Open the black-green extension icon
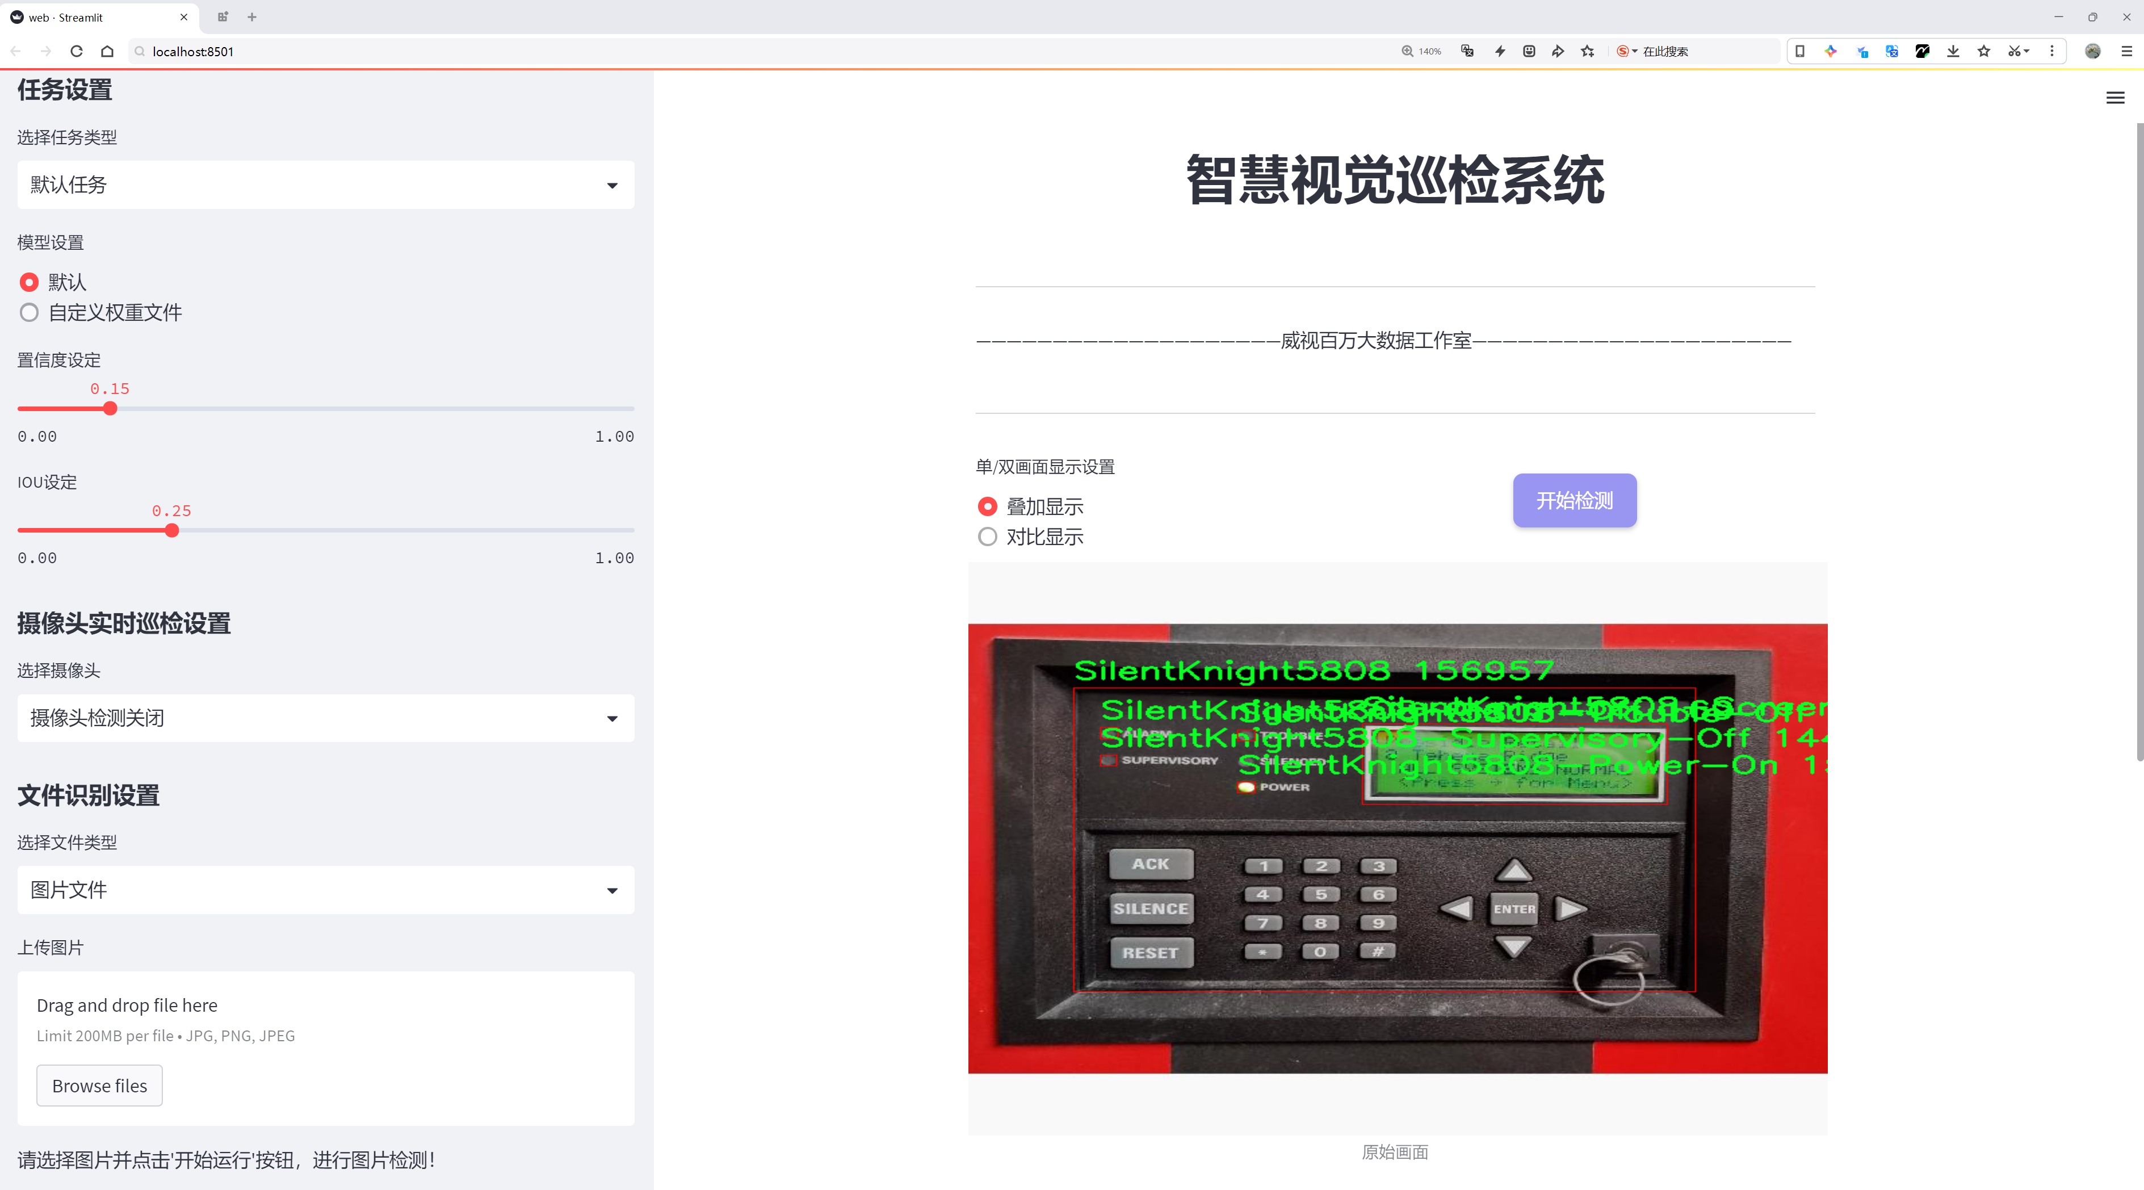The height and width of the screenshot is (1190, 2144). click(x=1923, y=51)
